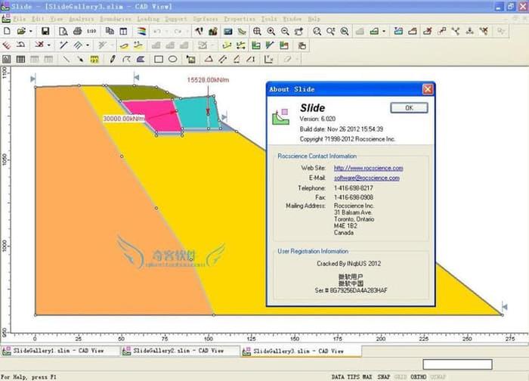Open the Analysis menu
Screen dimensions: 529x381
pos(81,17)
